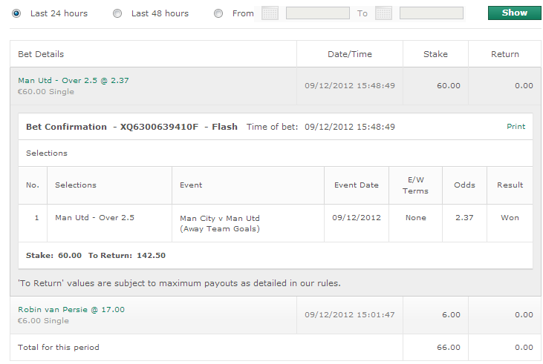Click the Odds header in selections table
Screen dimensions: 543x364
click(x=464, y=185)
